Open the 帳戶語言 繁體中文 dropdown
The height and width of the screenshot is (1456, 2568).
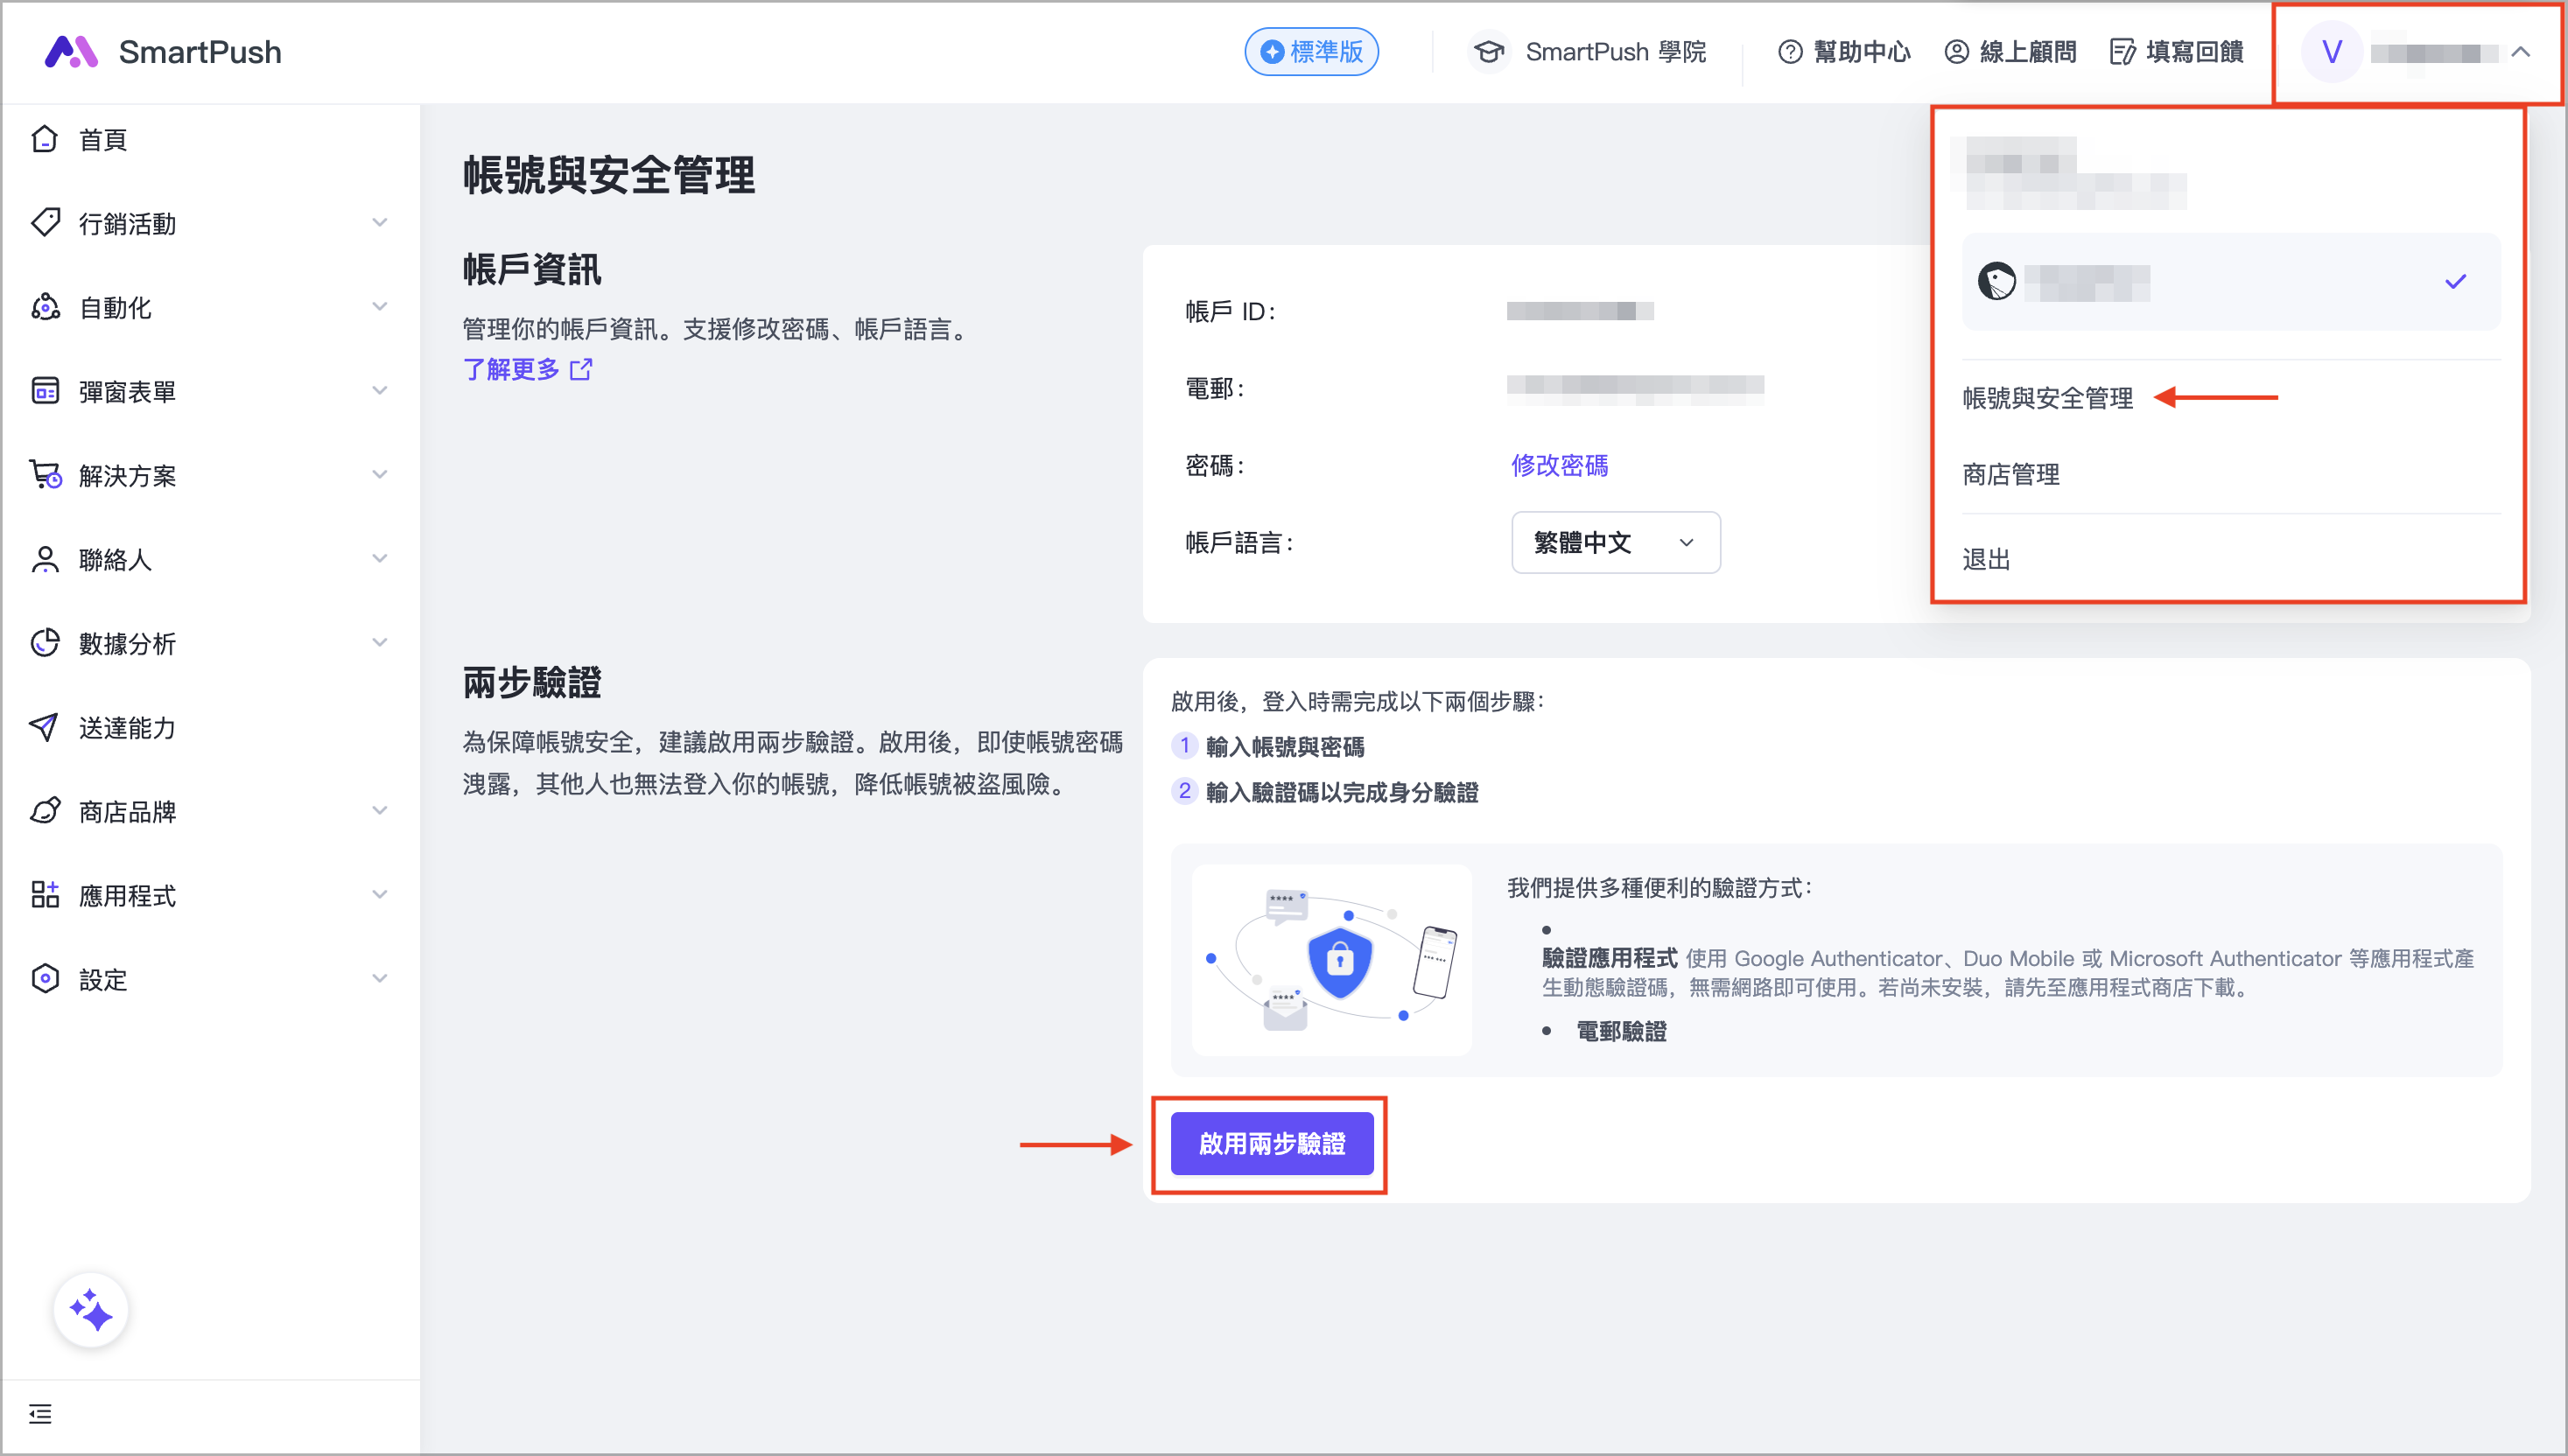[1615, 543]
